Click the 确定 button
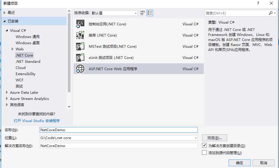 pyautogui.click(x=239, y=163)
